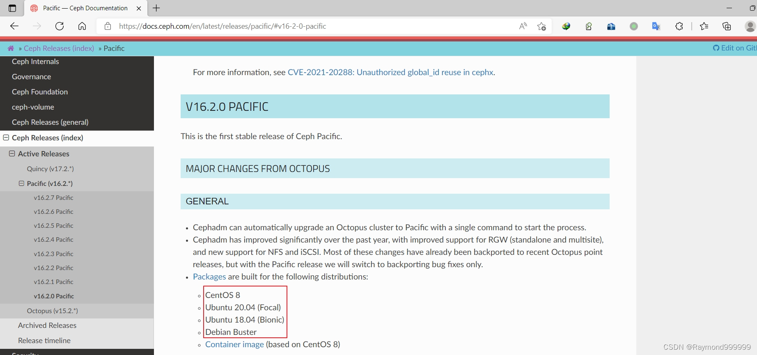
Task: Click the Read Aloud icon
Action: [x=523, y=26]
